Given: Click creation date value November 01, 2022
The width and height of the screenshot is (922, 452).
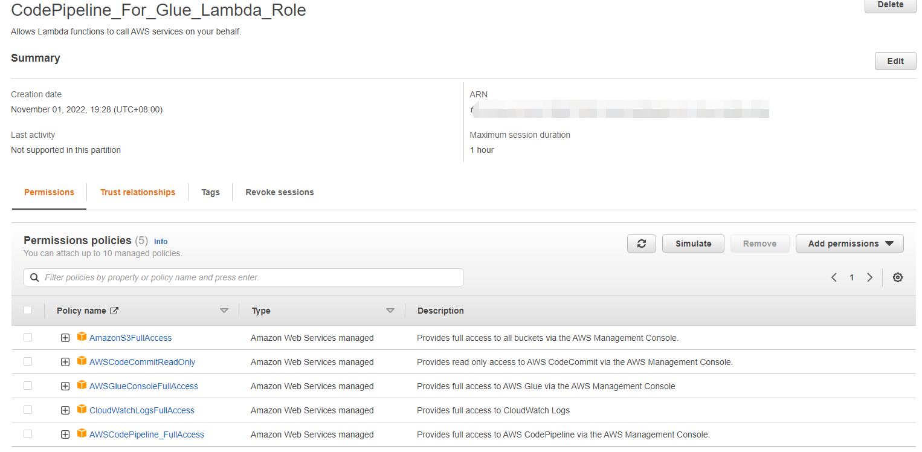Looking at the screenshot, I should tap(86, 109).
